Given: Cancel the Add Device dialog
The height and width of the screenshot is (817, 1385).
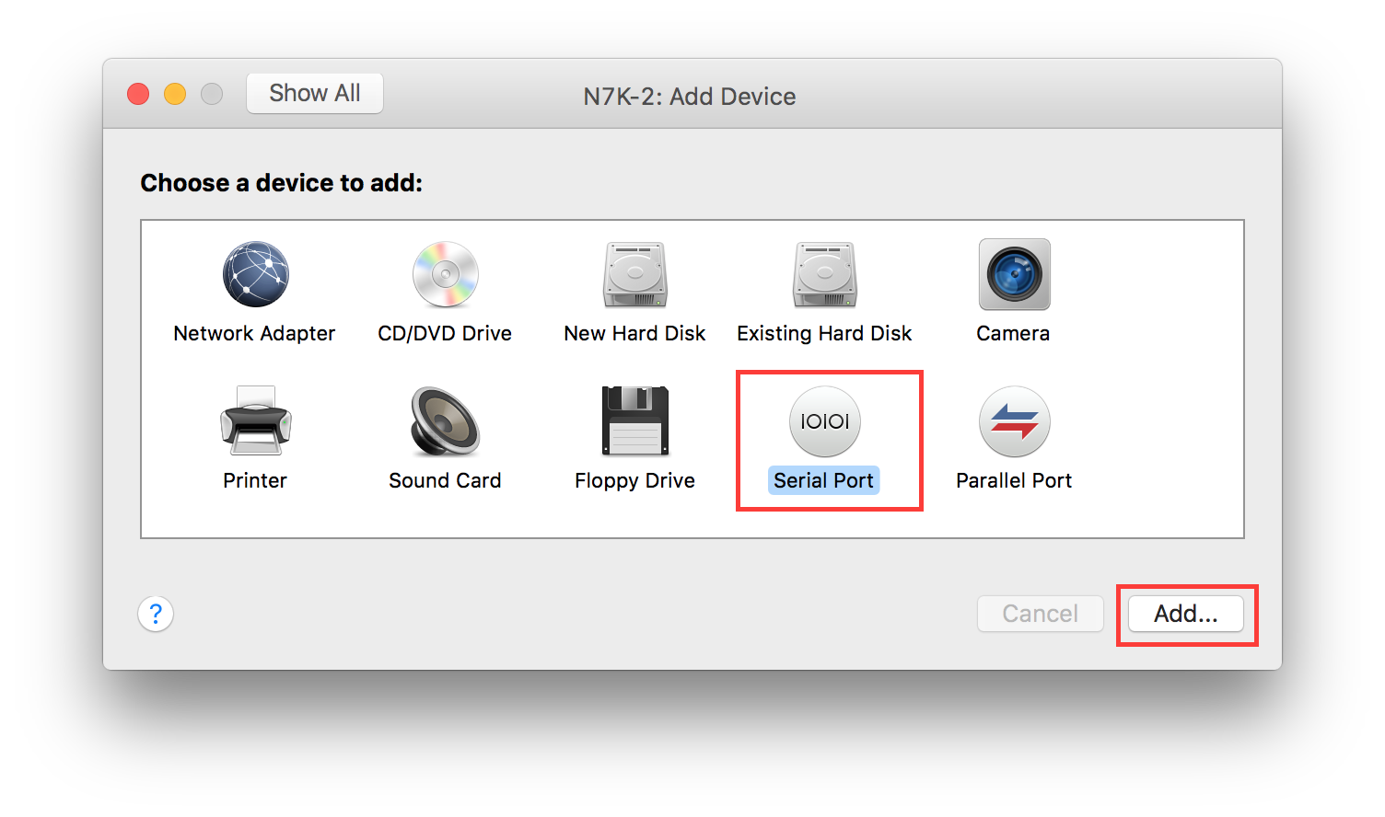Looking at the screenshot, I should pos(1041,614).
